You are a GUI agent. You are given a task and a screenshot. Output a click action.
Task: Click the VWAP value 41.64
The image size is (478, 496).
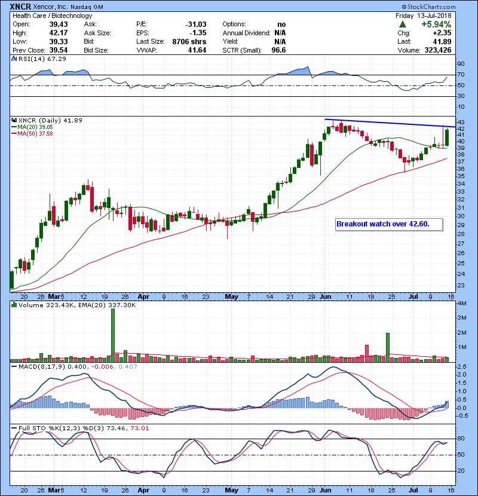(x=197, y=50)
